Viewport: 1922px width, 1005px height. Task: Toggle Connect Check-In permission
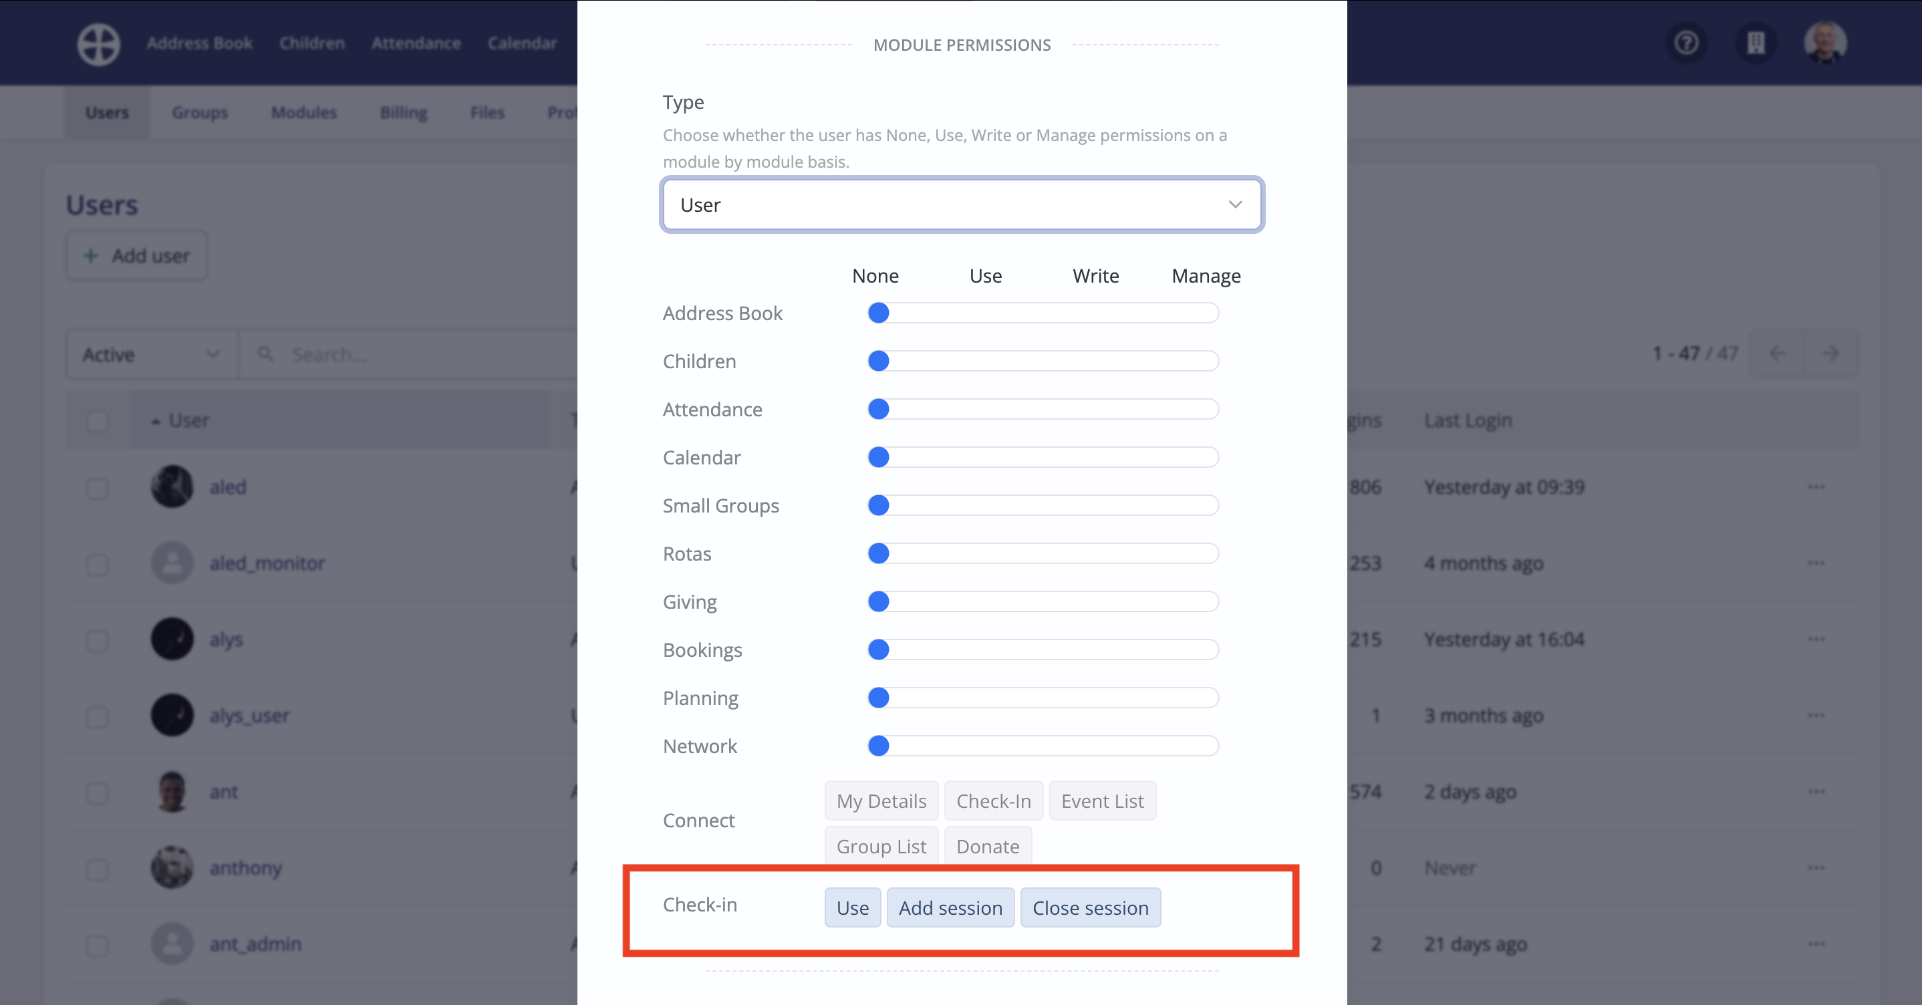tap(993, 801)
